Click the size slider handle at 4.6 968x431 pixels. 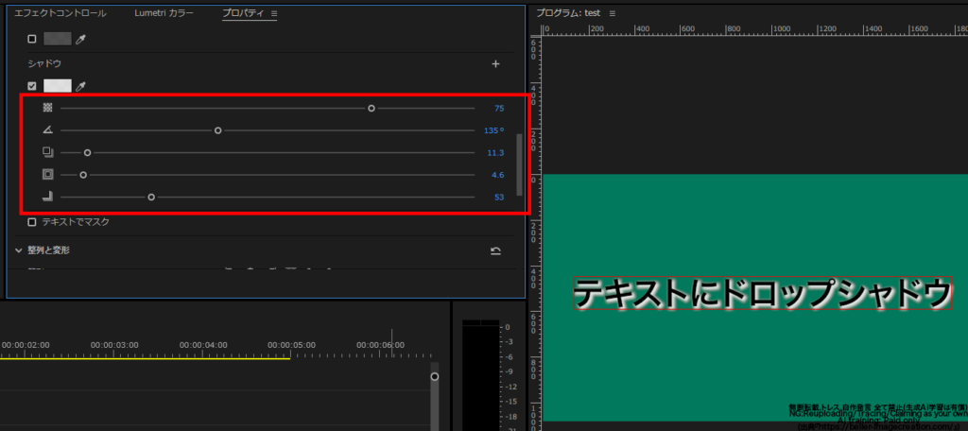coord(83,175)
